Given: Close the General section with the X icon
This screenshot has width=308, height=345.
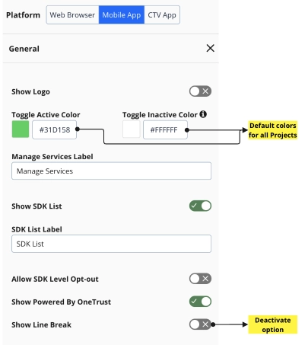Looking at the screenshot, I should click(x=210, y=48).
